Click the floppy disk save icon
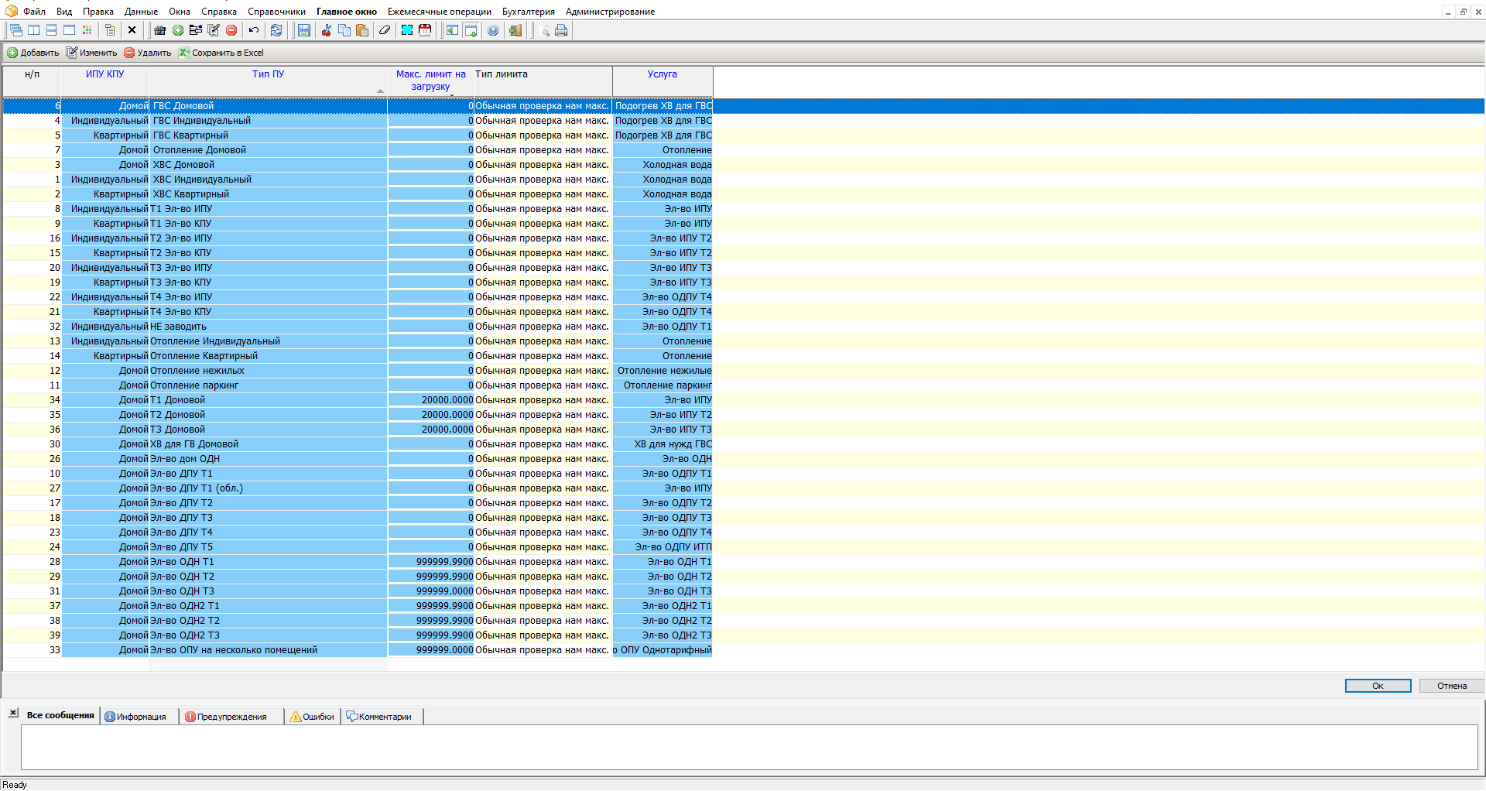The image size is (1486, 791). click(304, 30)
